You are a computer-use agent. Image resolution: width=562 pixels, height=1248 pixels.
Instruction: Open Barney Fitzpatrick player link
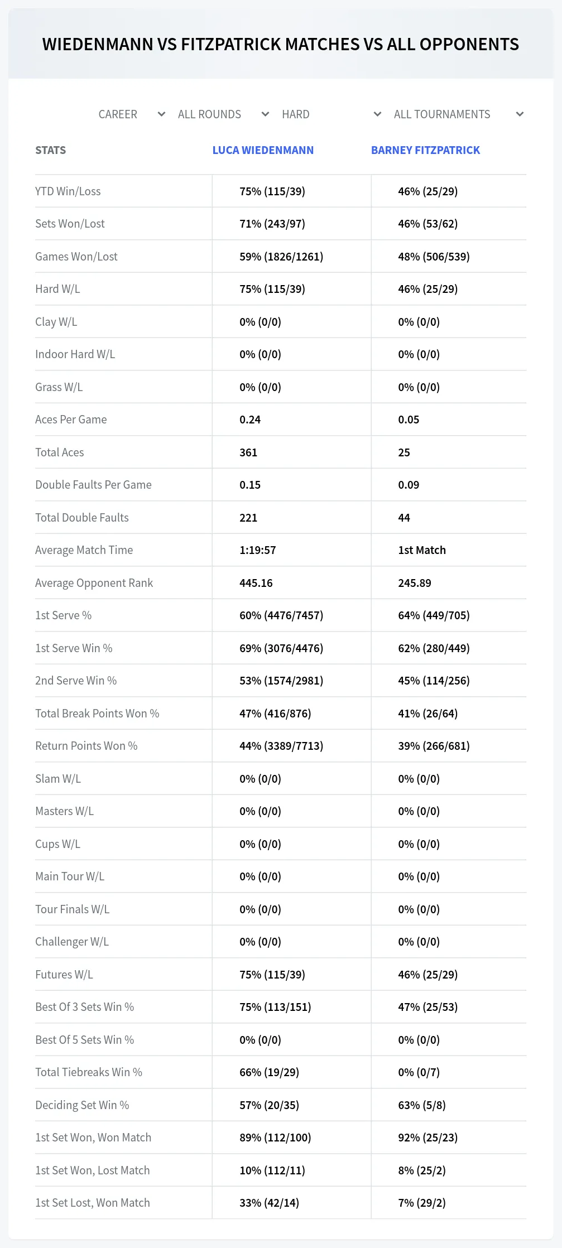pyautogui.click(x=425, y=150)
